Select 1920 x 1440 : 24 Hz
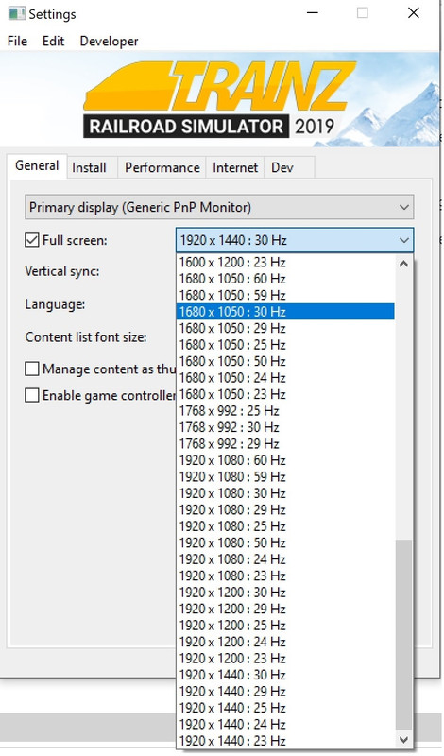Viewport: 444px width, 756px height. click(x=286, y=724)
